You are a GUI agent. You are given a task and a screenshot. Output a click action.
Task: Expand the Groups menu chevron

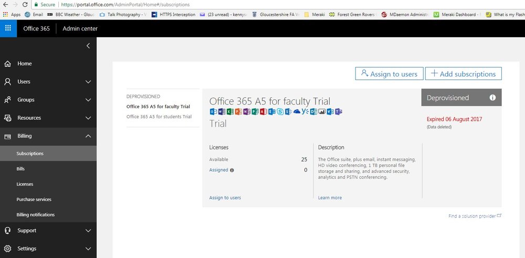88,100
